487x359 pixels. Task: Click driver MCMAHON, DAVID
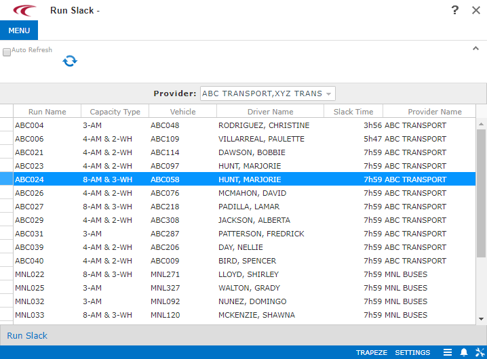(252, 193)
